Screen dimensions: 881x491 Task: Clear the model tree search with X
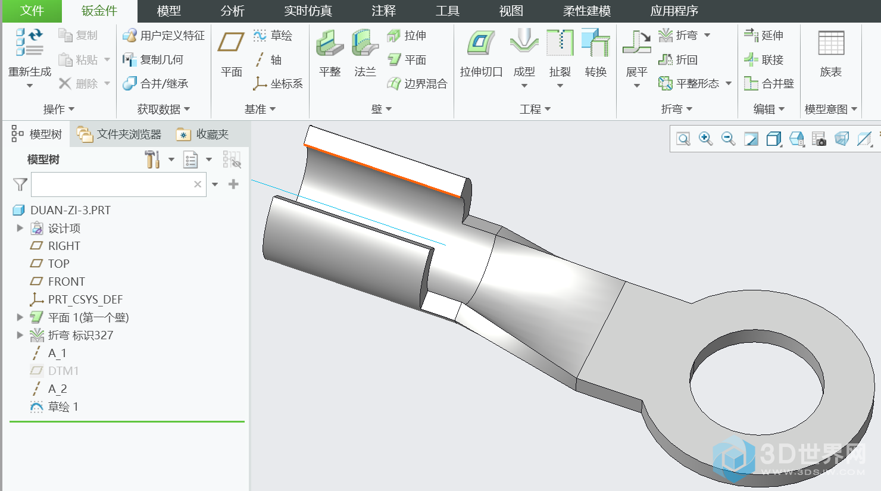pyautogui.click(x=198, y=184)
